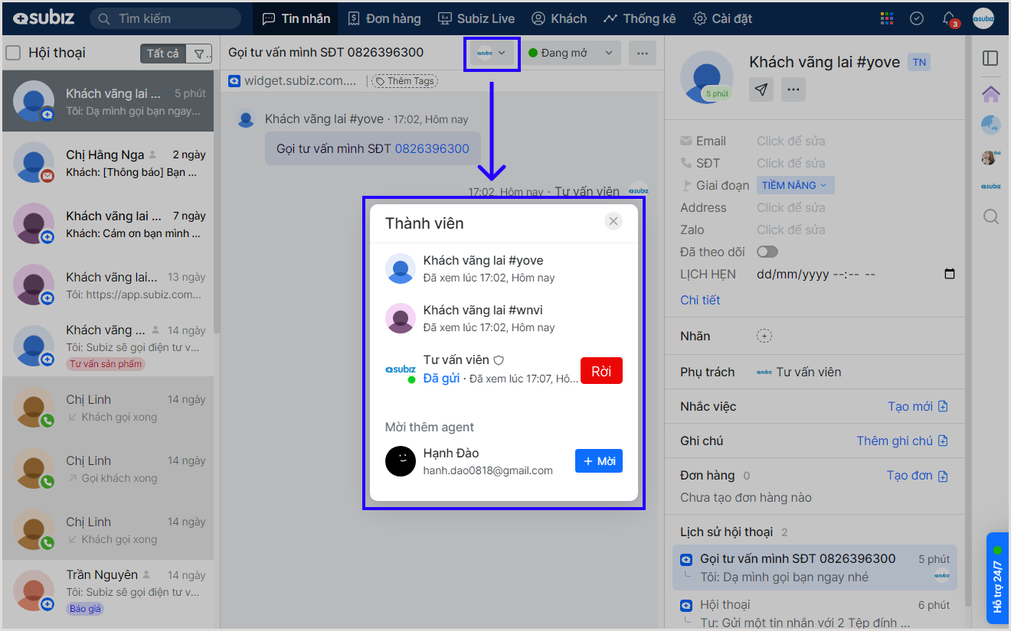1011x631 pixels.
Task: Toggle the Đã theo dõi switch
Action: (767, 252)
